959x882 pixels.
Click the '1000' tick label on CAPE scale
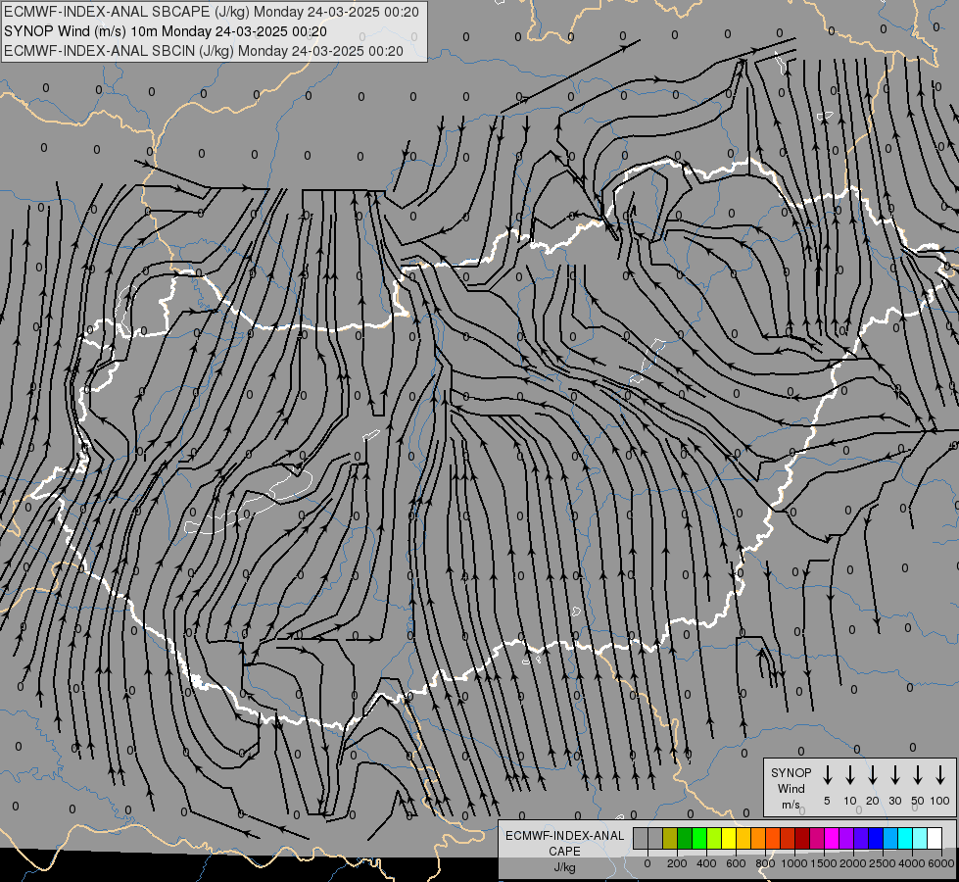793,863
